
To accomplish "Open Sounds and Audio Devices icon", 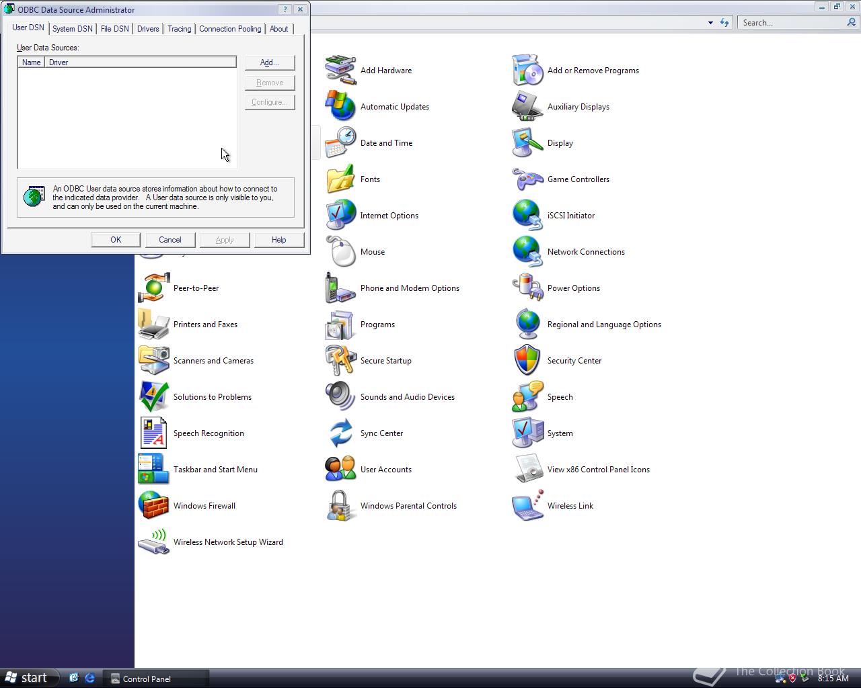I will pos(340,397).
